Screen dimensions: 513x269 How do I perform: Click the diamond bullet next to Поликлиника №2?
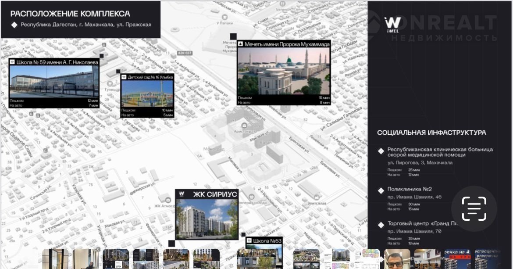381,190
